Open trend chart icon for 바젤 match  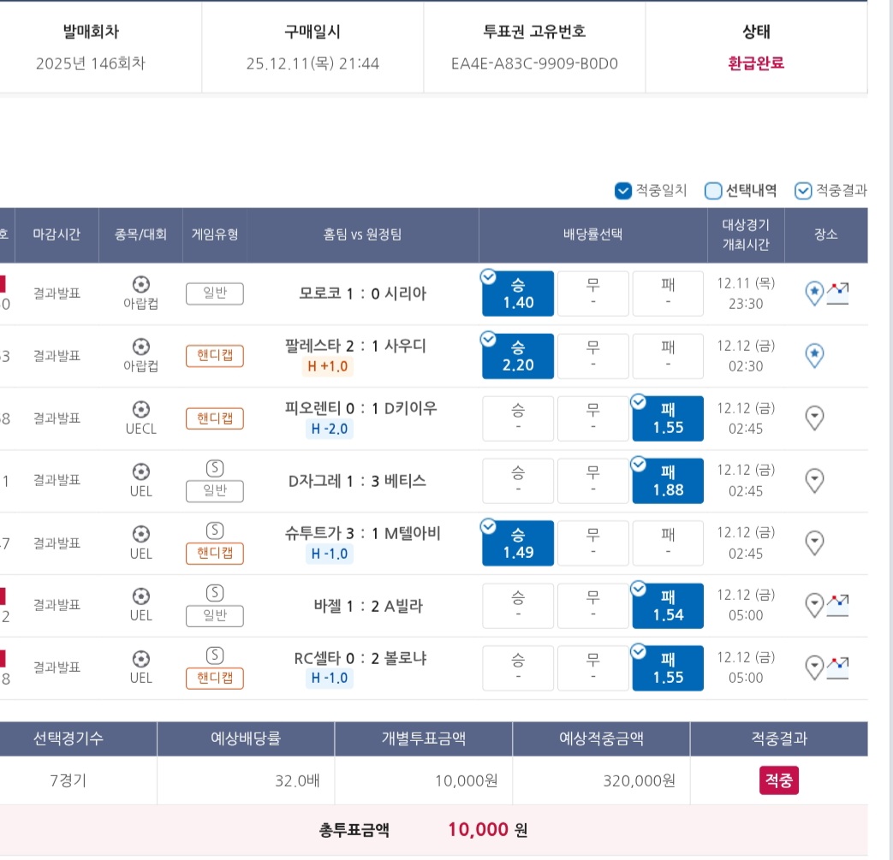pos(837,605)
